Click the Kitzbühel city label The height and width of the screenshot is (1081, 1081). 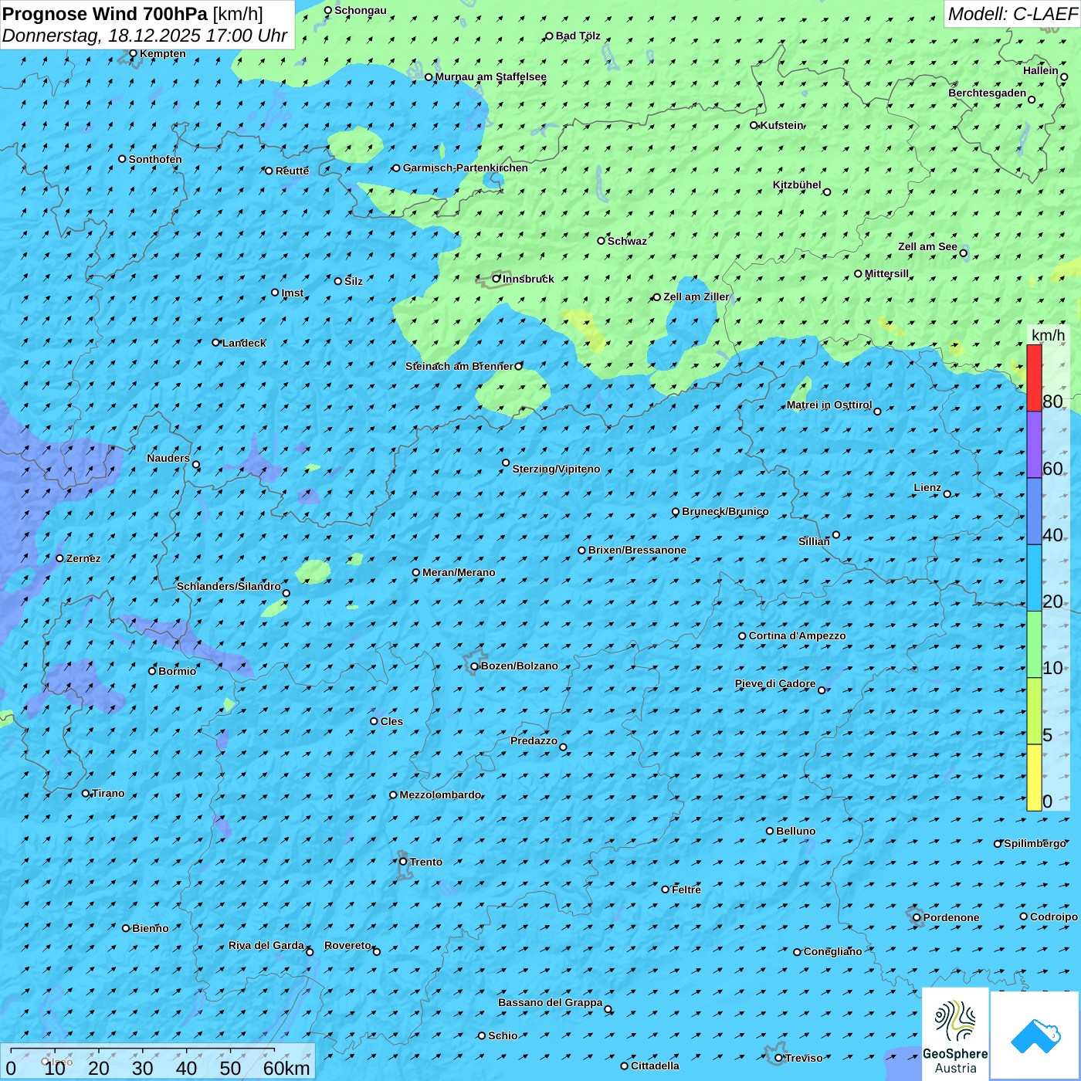pos(797,185)
